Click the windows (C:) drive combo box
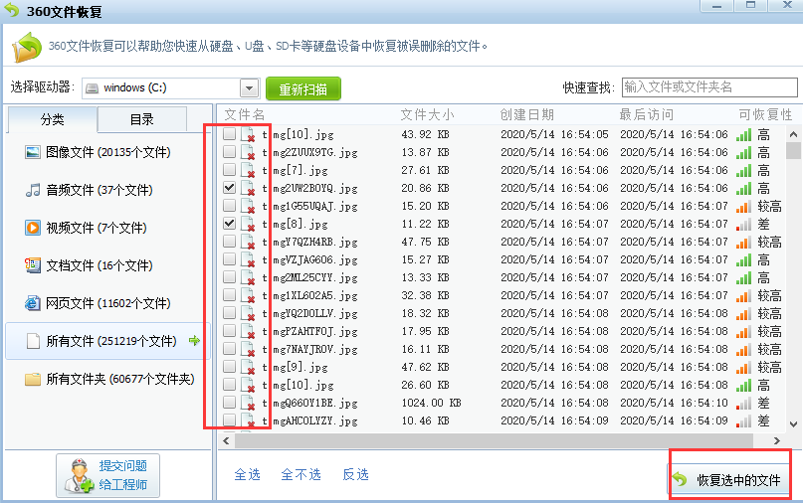The width and height of the screenshot is (803, 503). click(170, 88)
